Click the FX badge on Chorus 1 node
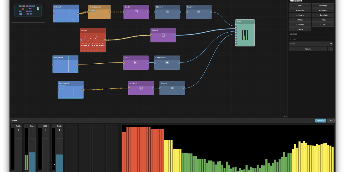 pyautogui.click(x=167, y=12)
